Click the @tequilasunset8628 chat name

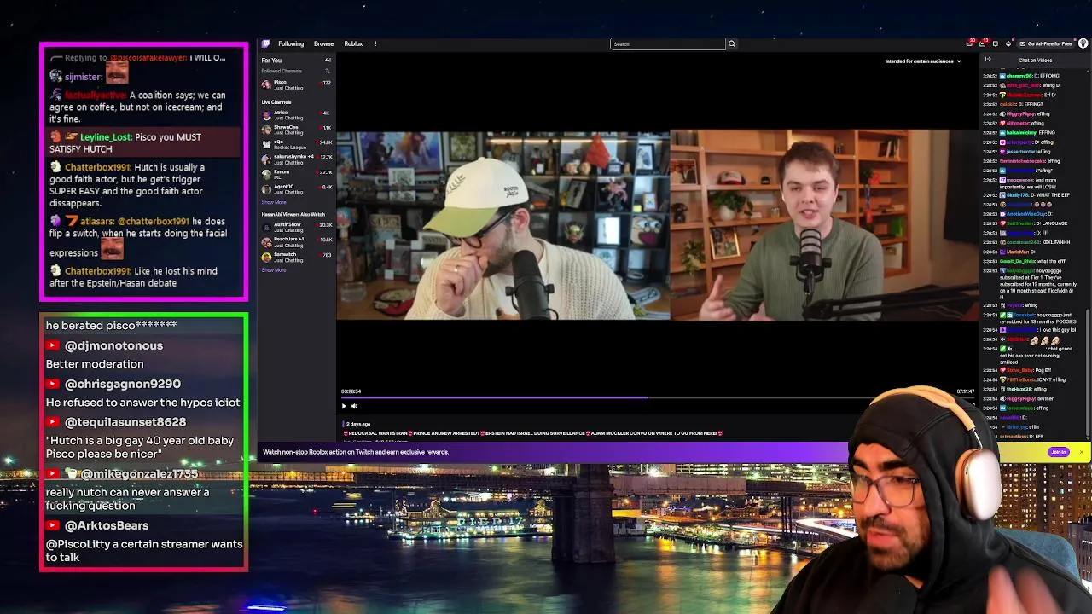(125, 421)
